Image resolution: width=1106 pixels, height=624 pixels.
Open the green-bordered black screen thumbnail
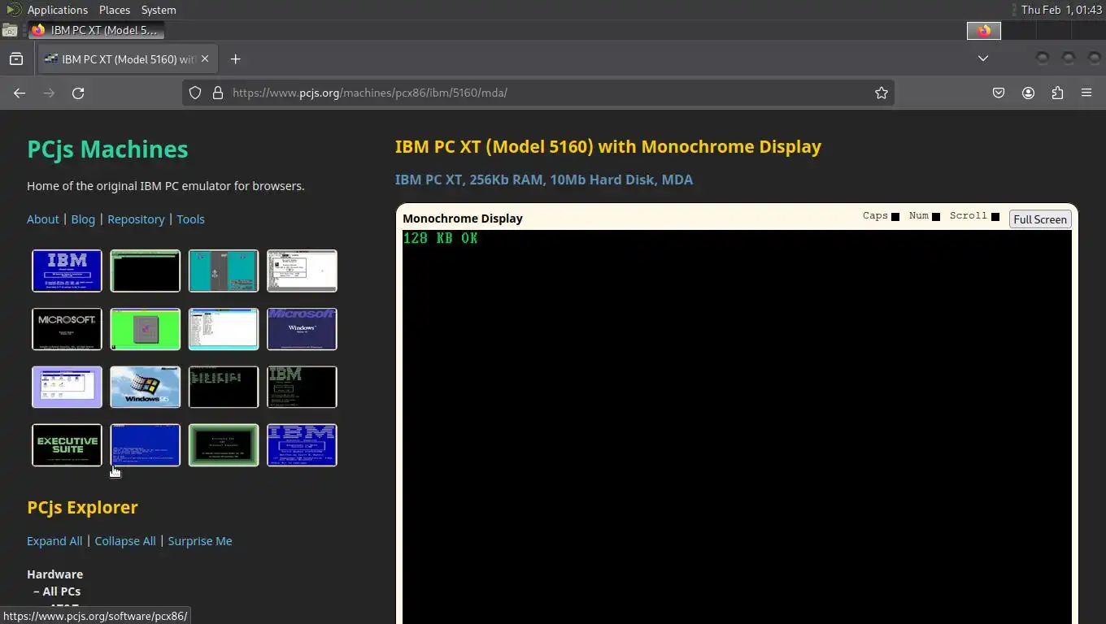pos(224,445)
